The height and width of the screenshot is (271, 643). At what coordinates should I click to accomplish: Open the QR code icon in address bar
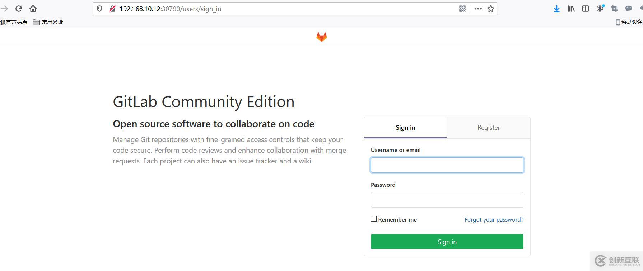click(462, 9)
